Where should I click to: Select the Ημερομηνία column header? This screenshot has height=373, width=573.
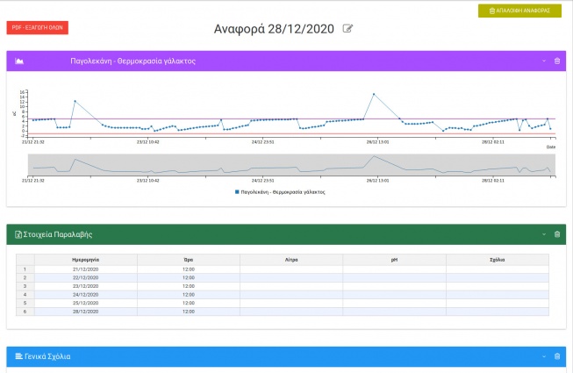coord(85,260)
